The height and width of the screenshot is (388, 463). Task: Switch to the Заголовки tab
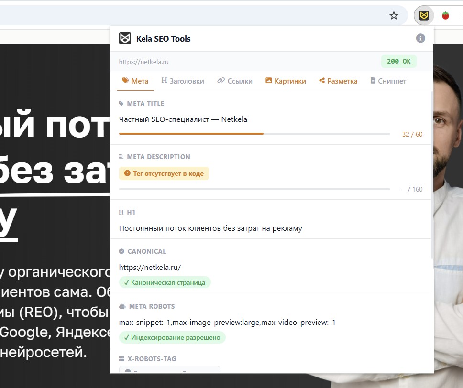(183, 81)
